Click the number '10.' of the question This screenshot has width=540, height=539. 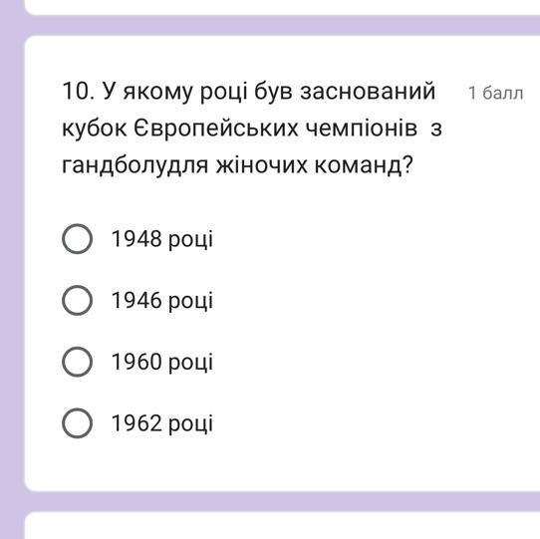pos(78,92)
